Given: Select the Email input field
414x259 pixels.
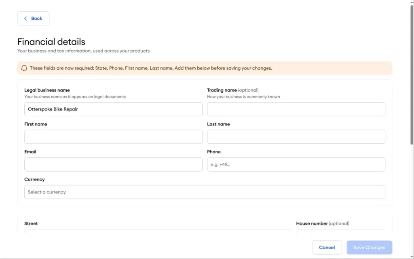Looking at the screenshot, I should [x=113, y=164].
